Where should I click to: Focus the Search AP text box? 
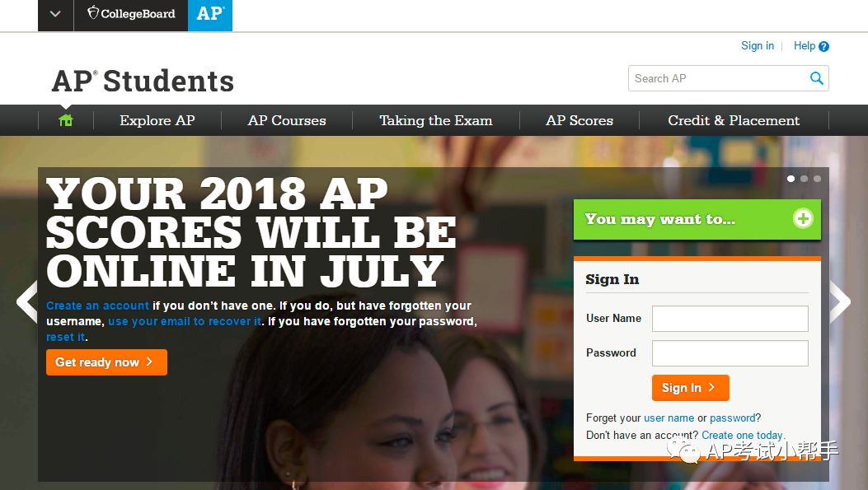coord(719,78)
